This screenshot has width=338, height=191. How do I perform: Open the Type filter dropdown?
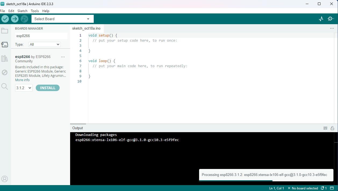pyautogui.click(x=45, y=44)
